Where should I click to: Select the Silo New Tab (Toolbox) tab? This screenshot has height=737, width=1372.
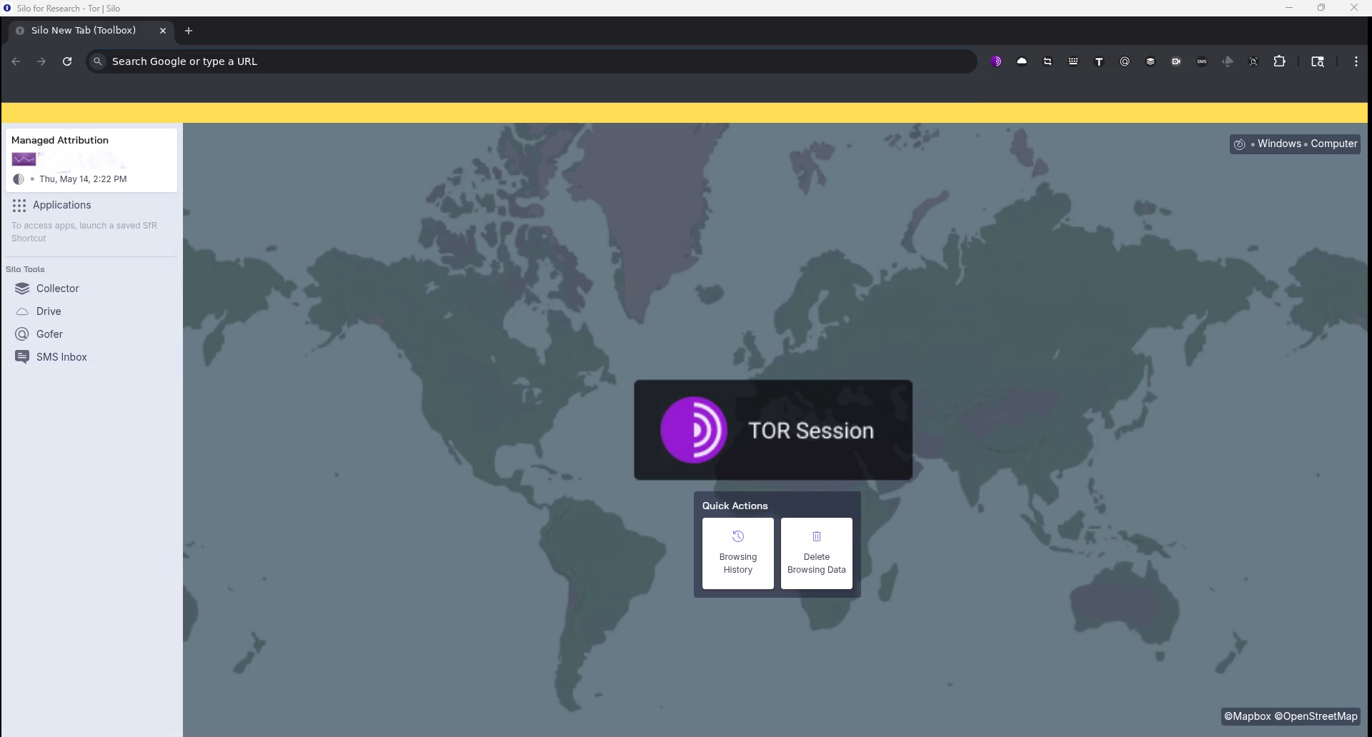pos(91,31)
